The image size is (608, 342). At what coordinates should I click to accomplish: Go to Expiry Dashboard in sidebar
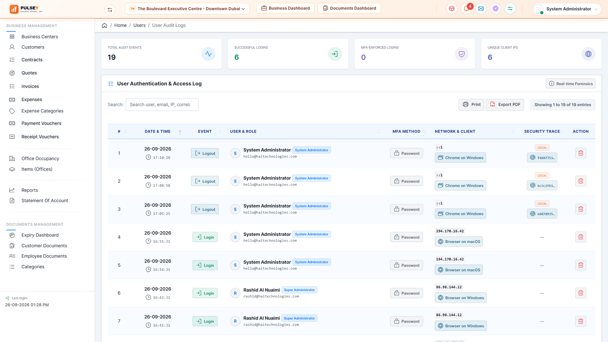40,235
